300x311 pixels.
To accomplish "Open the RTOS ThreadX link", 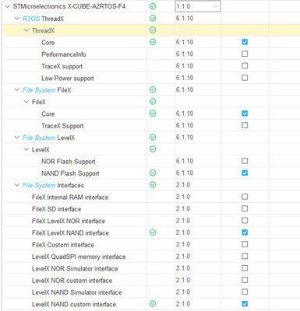I will [31, 19].
